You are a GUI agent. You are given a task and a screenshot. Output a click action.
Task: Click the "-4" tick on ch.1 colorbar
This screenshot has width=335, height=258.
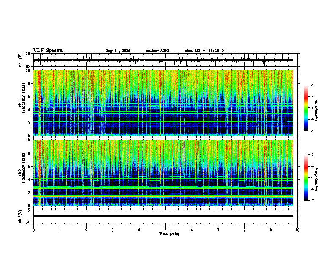tap(312, 97)
